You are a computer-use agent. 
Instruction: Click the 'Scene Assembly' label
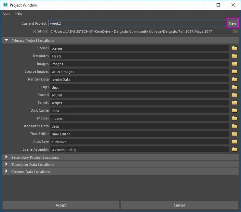36,149
